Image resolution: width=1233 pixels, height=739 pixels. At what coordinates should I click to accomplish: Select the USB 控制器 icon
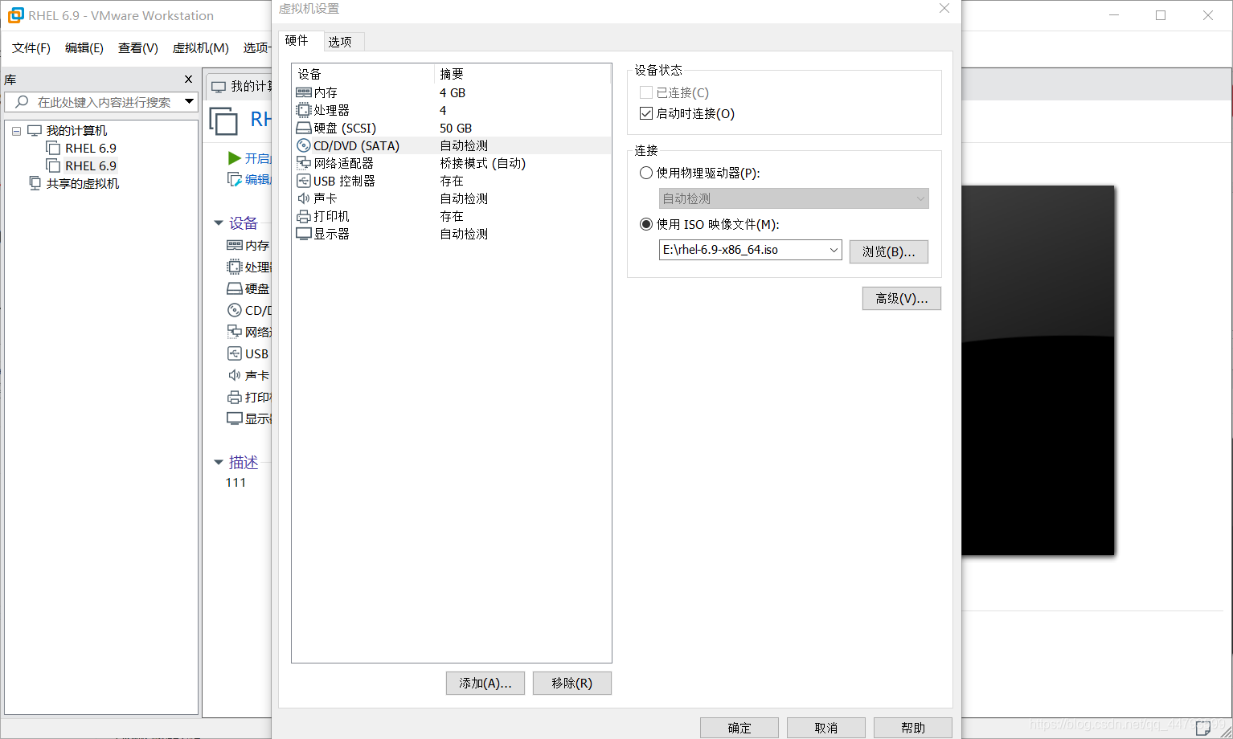pos(304,181)
